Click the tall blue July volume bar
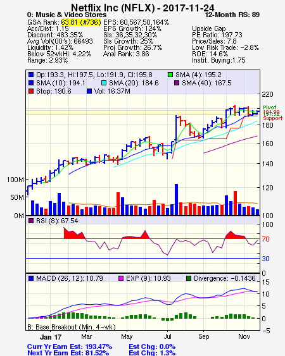285x356 pixels. pos(176,200)
